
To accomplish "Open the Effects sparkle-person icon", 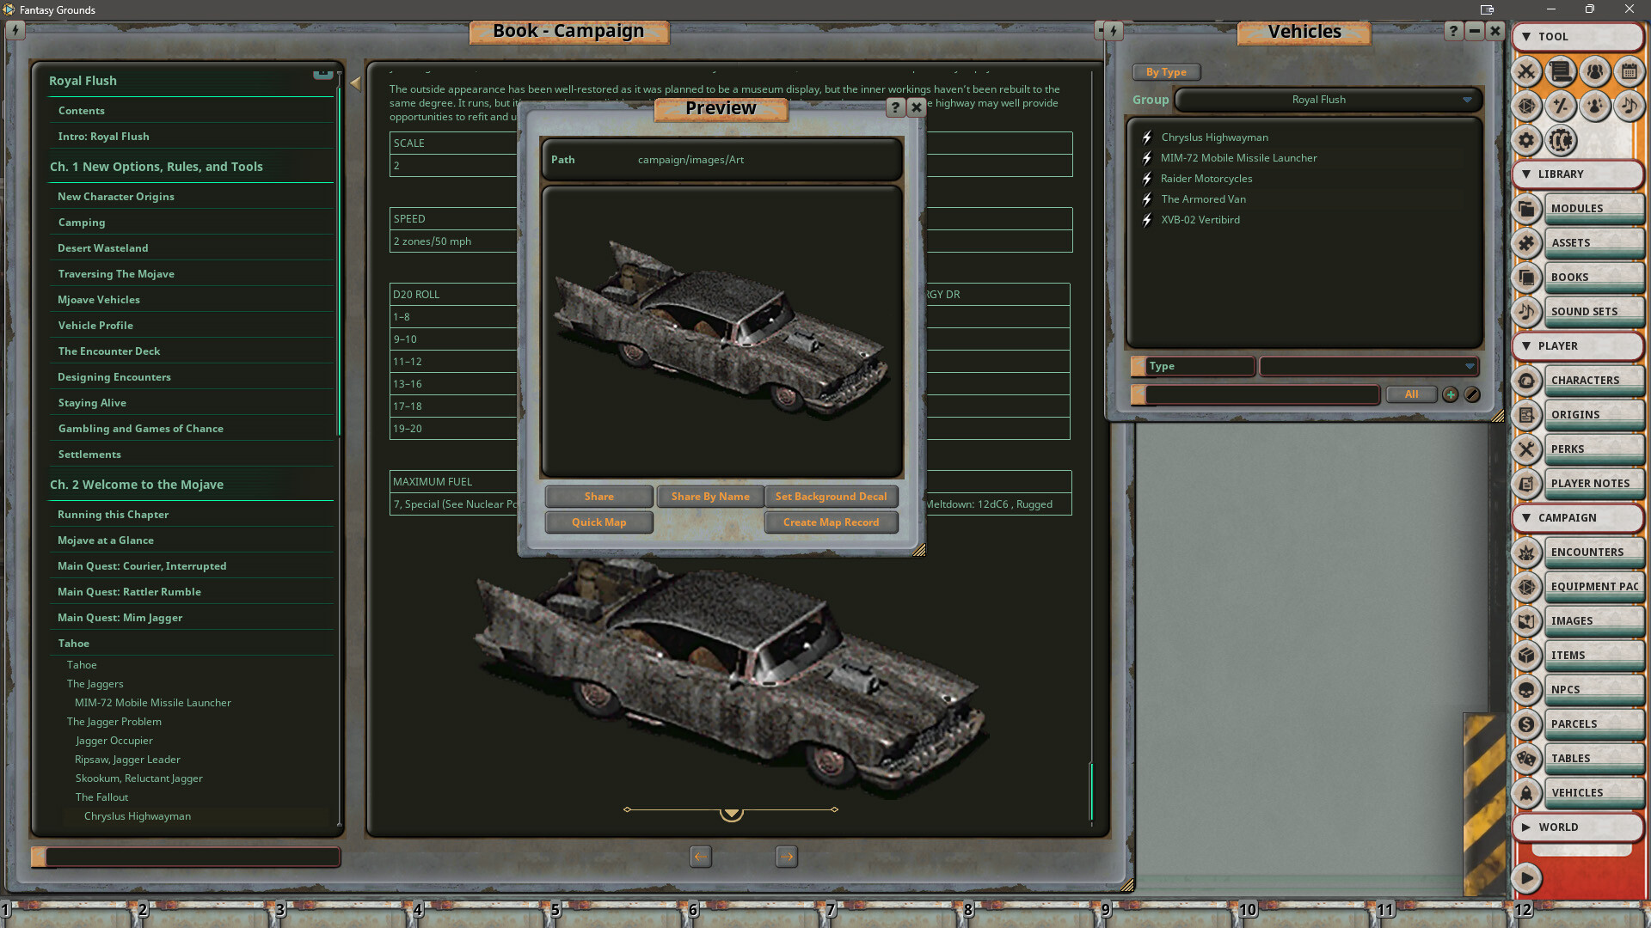I will tap(1594, 106).
